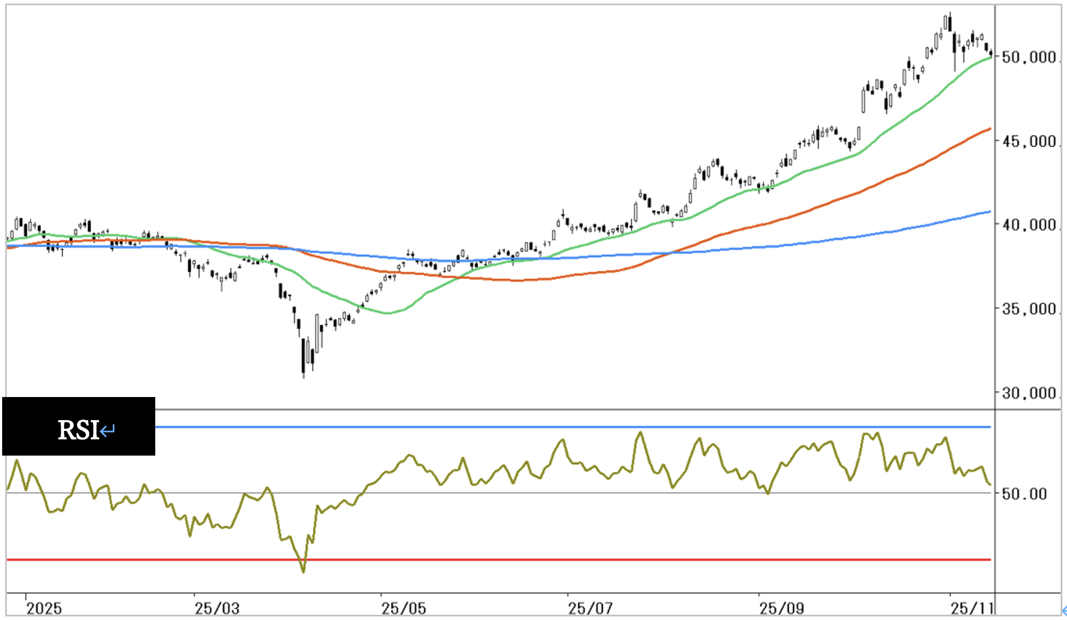Screen dimensions: 1067x620
Task: Select the 35,000 price axis label
Action: (1028, 309)
